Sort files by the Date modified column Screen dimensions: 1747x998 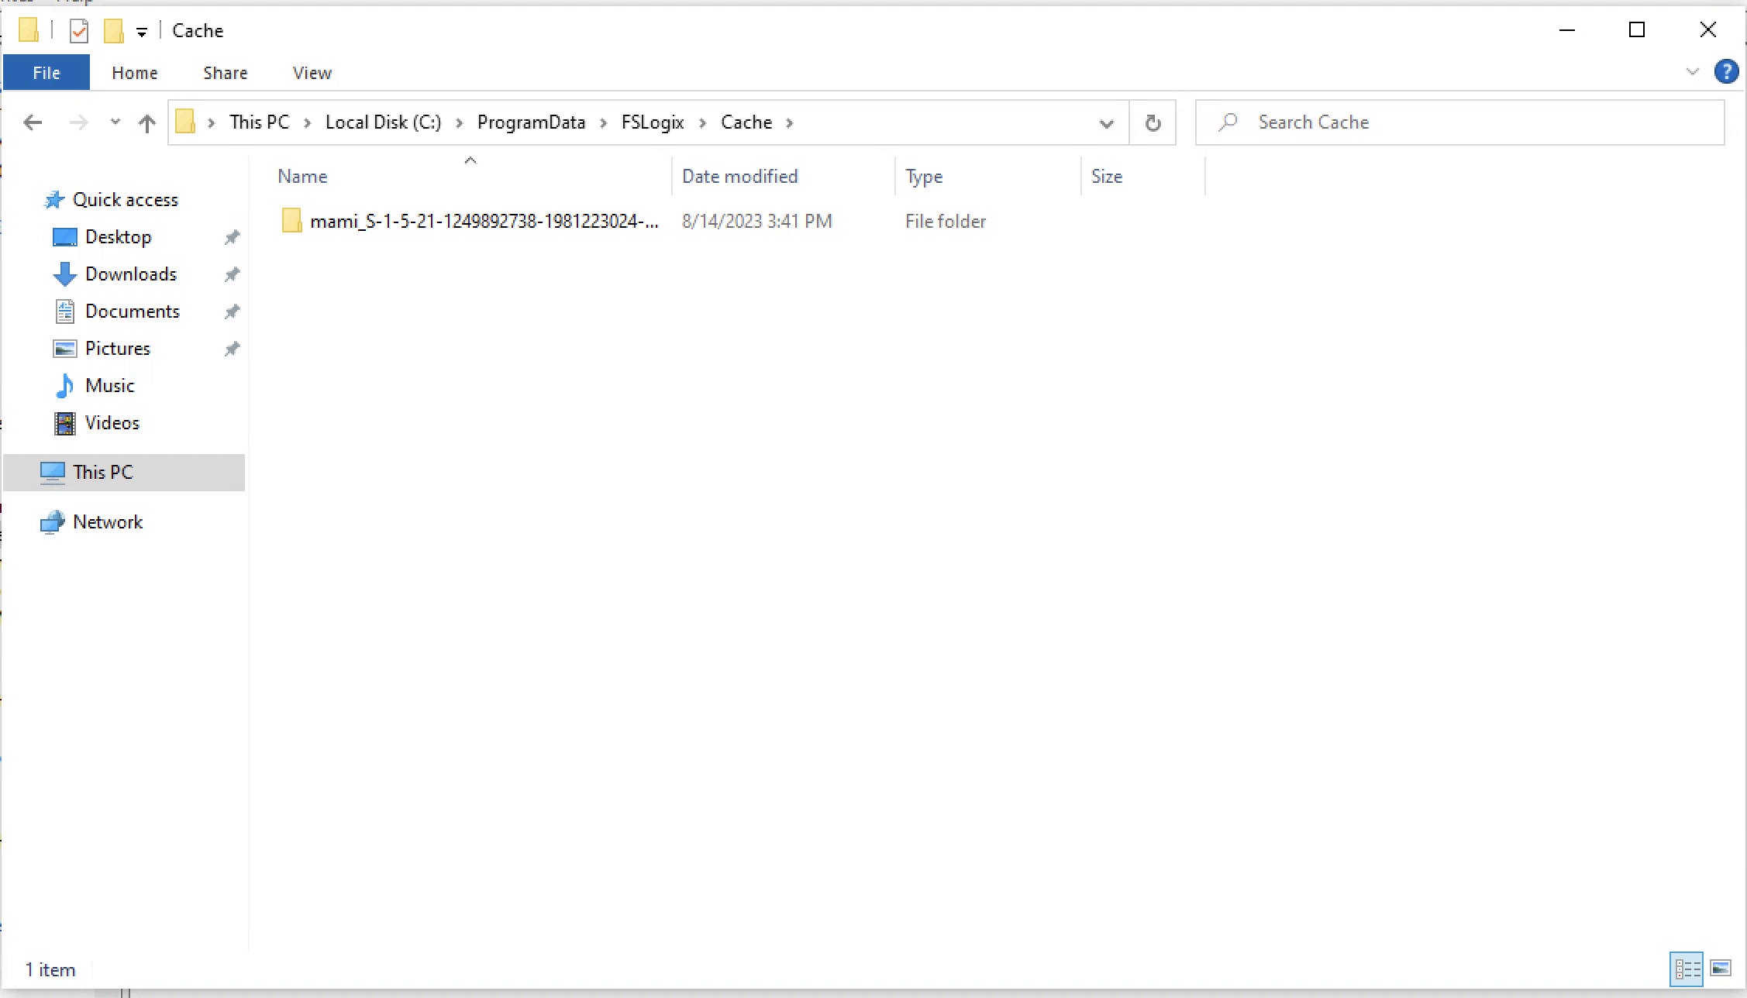739,176
